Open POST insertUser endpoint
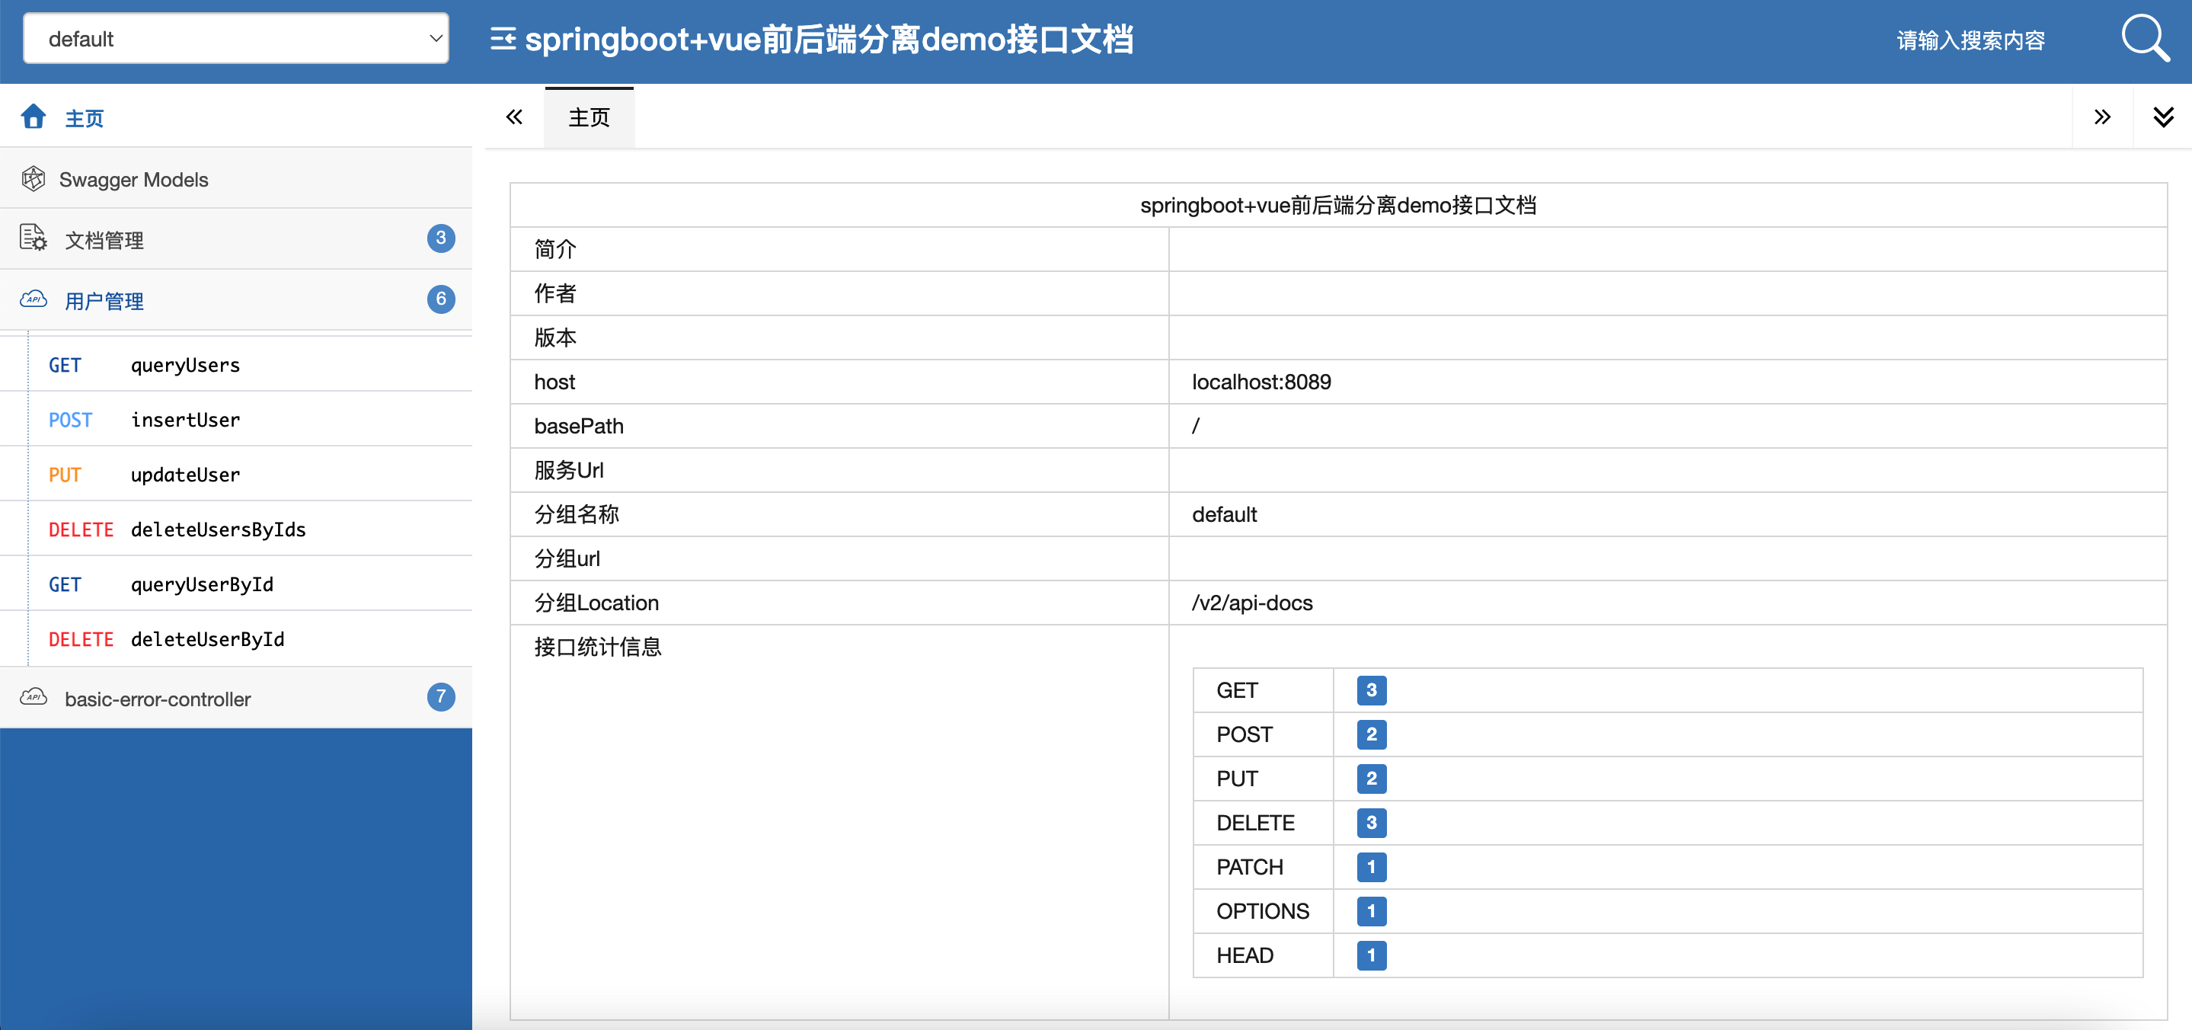The image size is (2192, 1030). 184,420
